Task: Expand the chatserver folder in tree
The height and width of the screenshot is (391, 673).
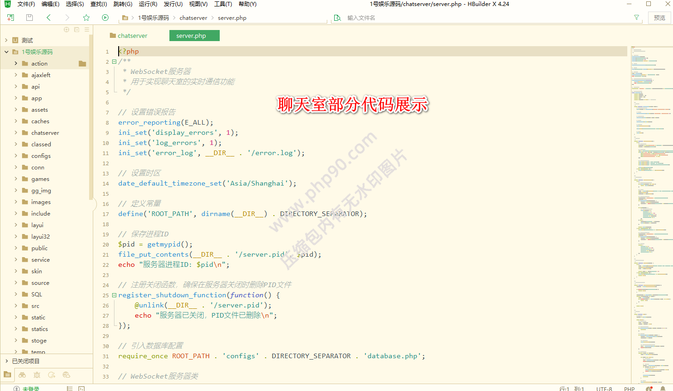Action: point(16,133)
